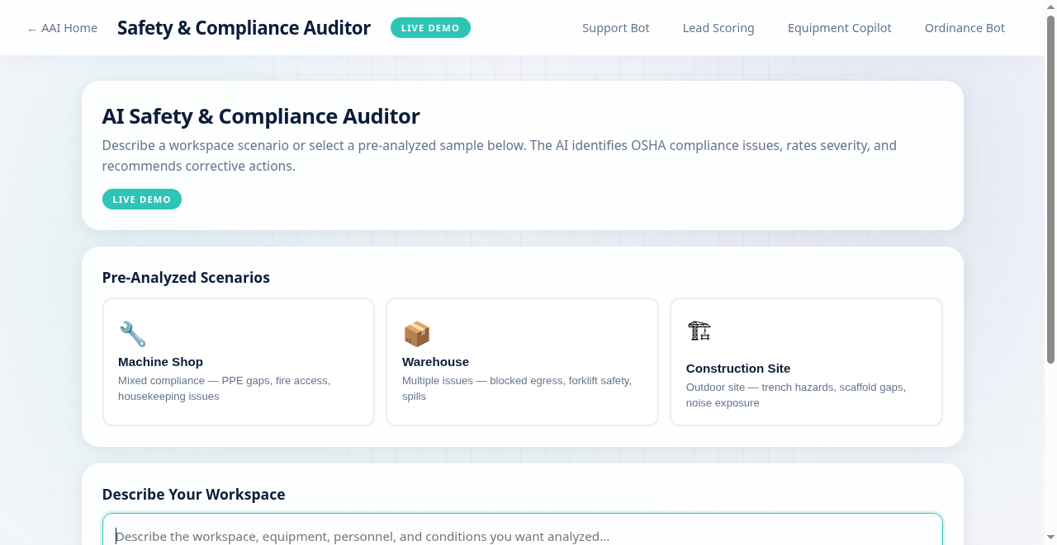The width and height of the screenshot is (1057, 545).
Task: Click Construction description mentioning trench hazards
Action: click(x=796, y=395)
